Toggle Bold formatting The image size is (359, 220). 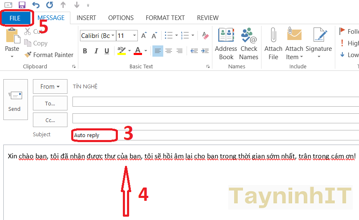click(x=85, y=51)
